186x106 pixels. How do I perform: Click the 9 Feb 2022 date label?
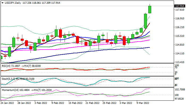(x=58, y=103)
